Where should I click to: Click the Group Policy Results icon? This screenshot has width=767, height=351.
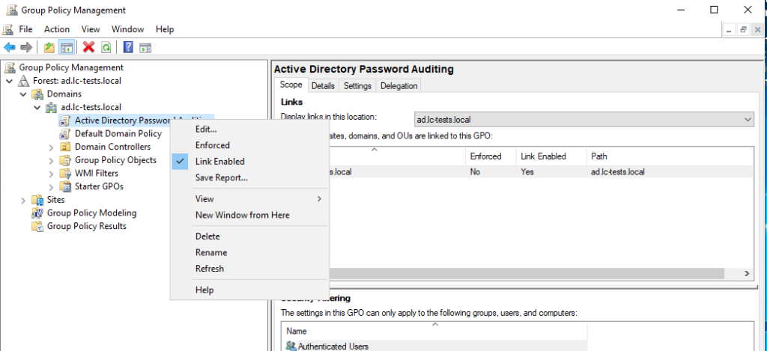click(x=37, y=226)
